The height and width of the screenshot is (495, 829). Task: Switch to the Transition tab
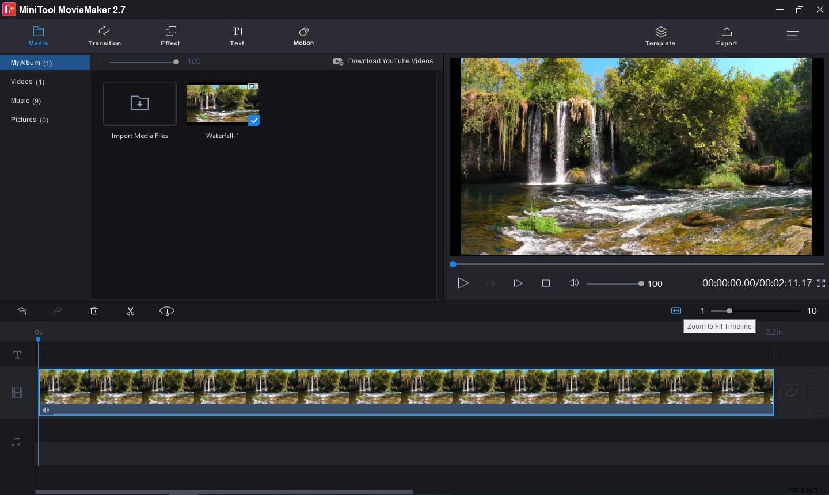104,36
